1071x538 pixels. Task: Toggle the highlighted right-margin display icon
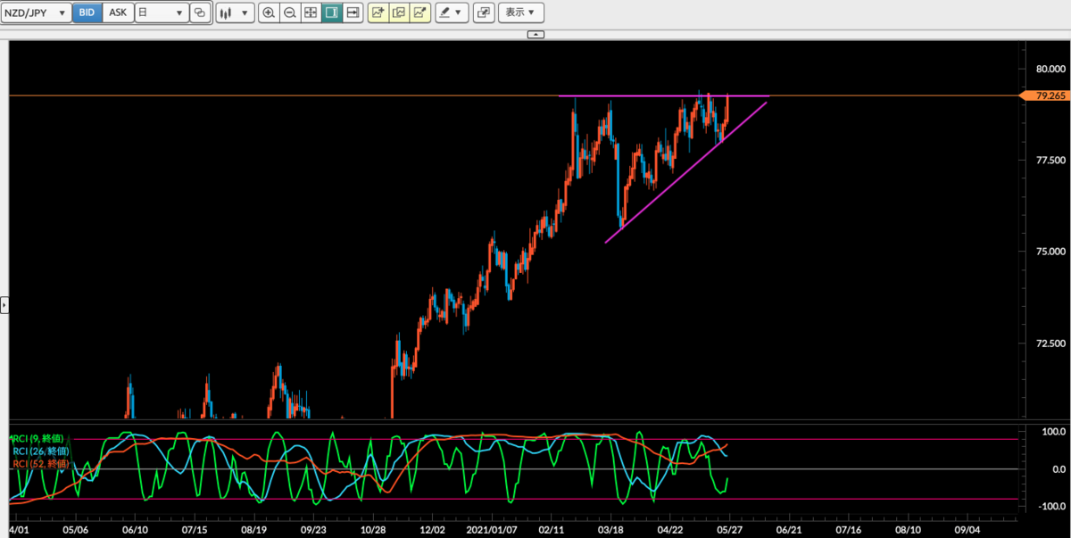pyautogui.click(x=331, y=12)
